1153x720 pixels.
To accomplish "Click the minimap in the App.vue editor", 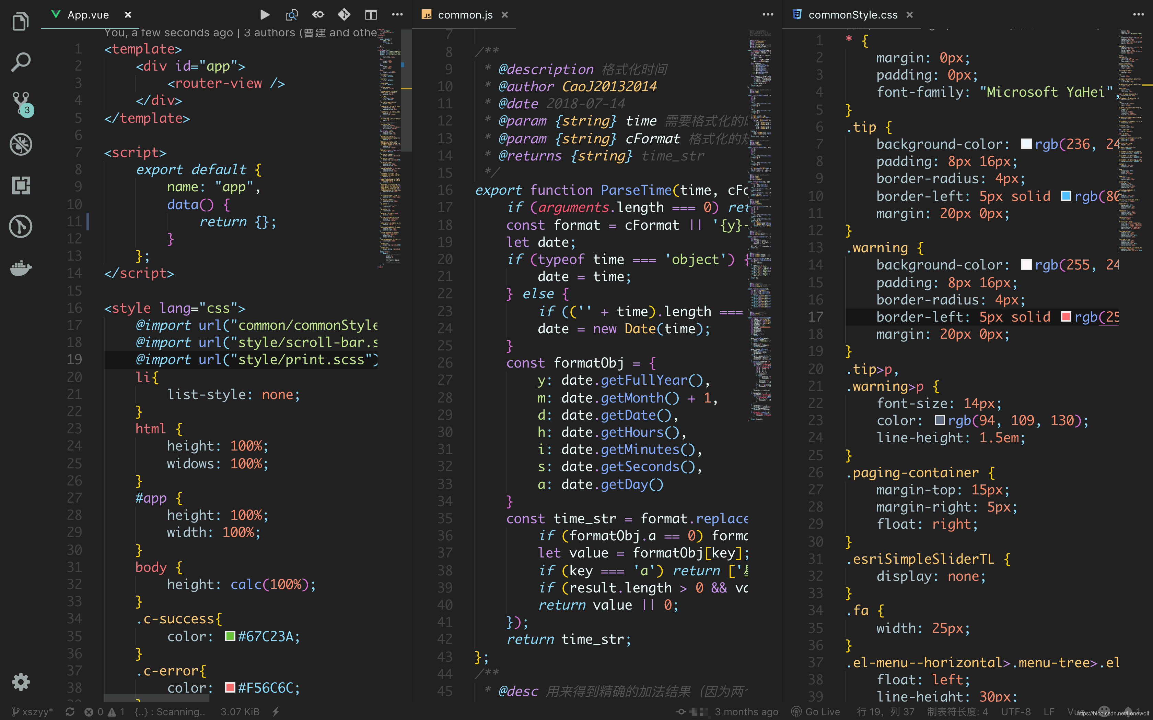I will pyautogui.click(x=390, y=148).
